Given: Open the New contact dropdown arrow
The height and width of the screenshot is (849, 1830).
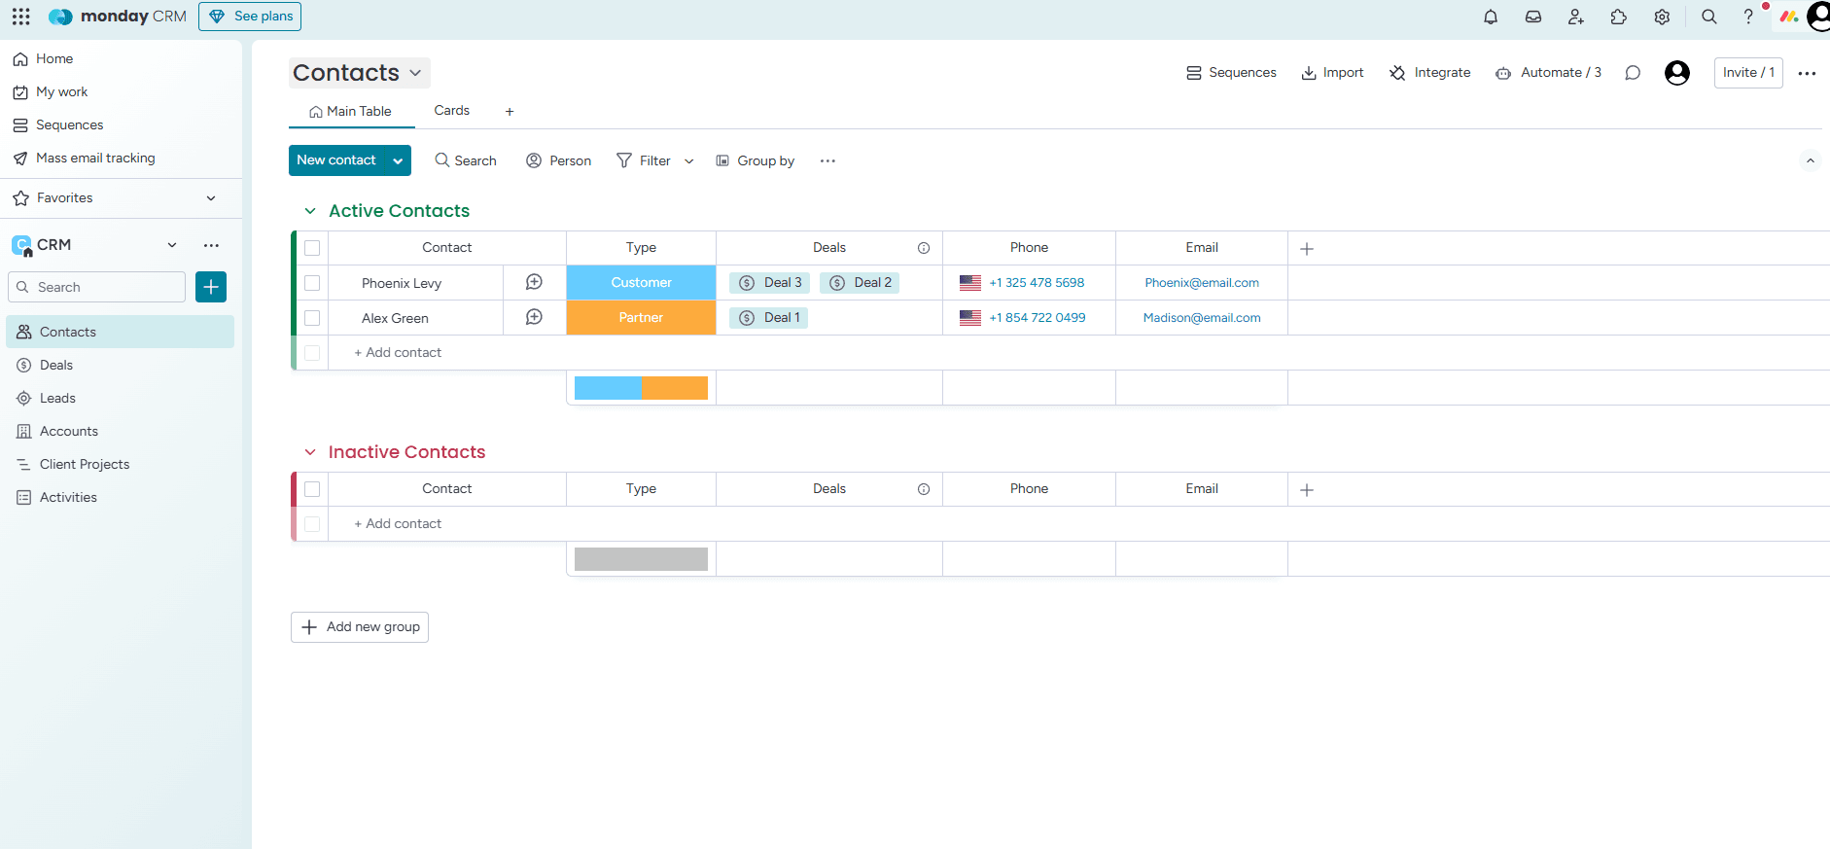Looking at the screenshot, I should click(x=398, y=160).
